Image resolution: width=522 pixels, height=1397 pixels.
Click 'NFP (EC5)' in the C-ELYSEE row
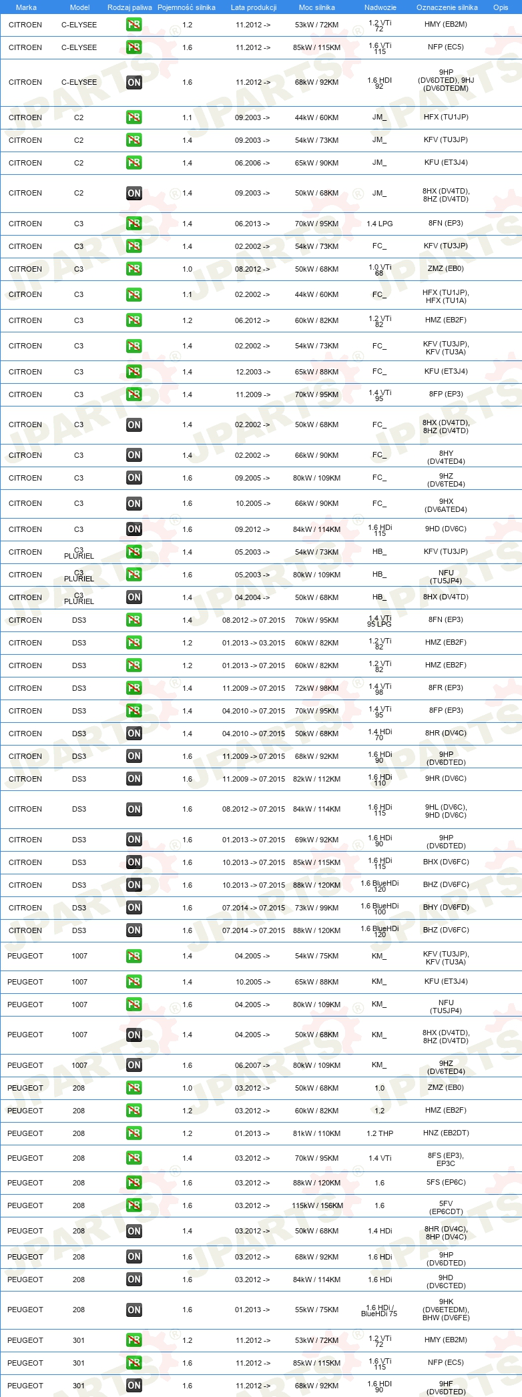[x=446, y=47]
